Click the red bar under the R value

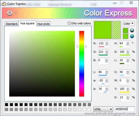click(x=101, y=47)
